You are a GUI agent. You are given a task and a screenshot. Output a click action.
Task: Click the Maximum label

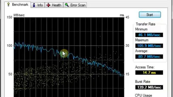pyautogui.click(x=142, y=40)
